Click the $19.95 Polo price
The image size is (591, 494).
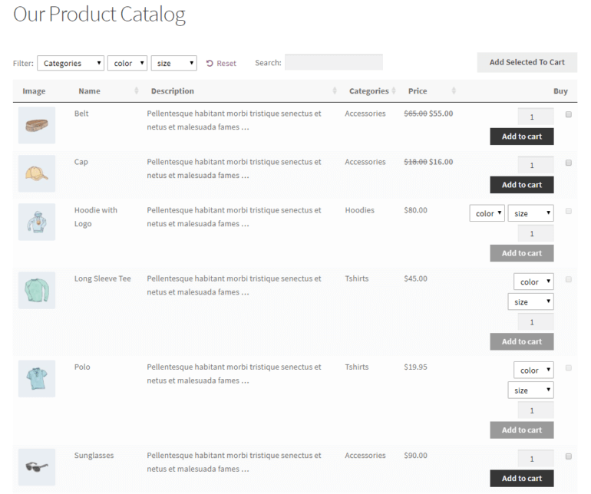416,367
